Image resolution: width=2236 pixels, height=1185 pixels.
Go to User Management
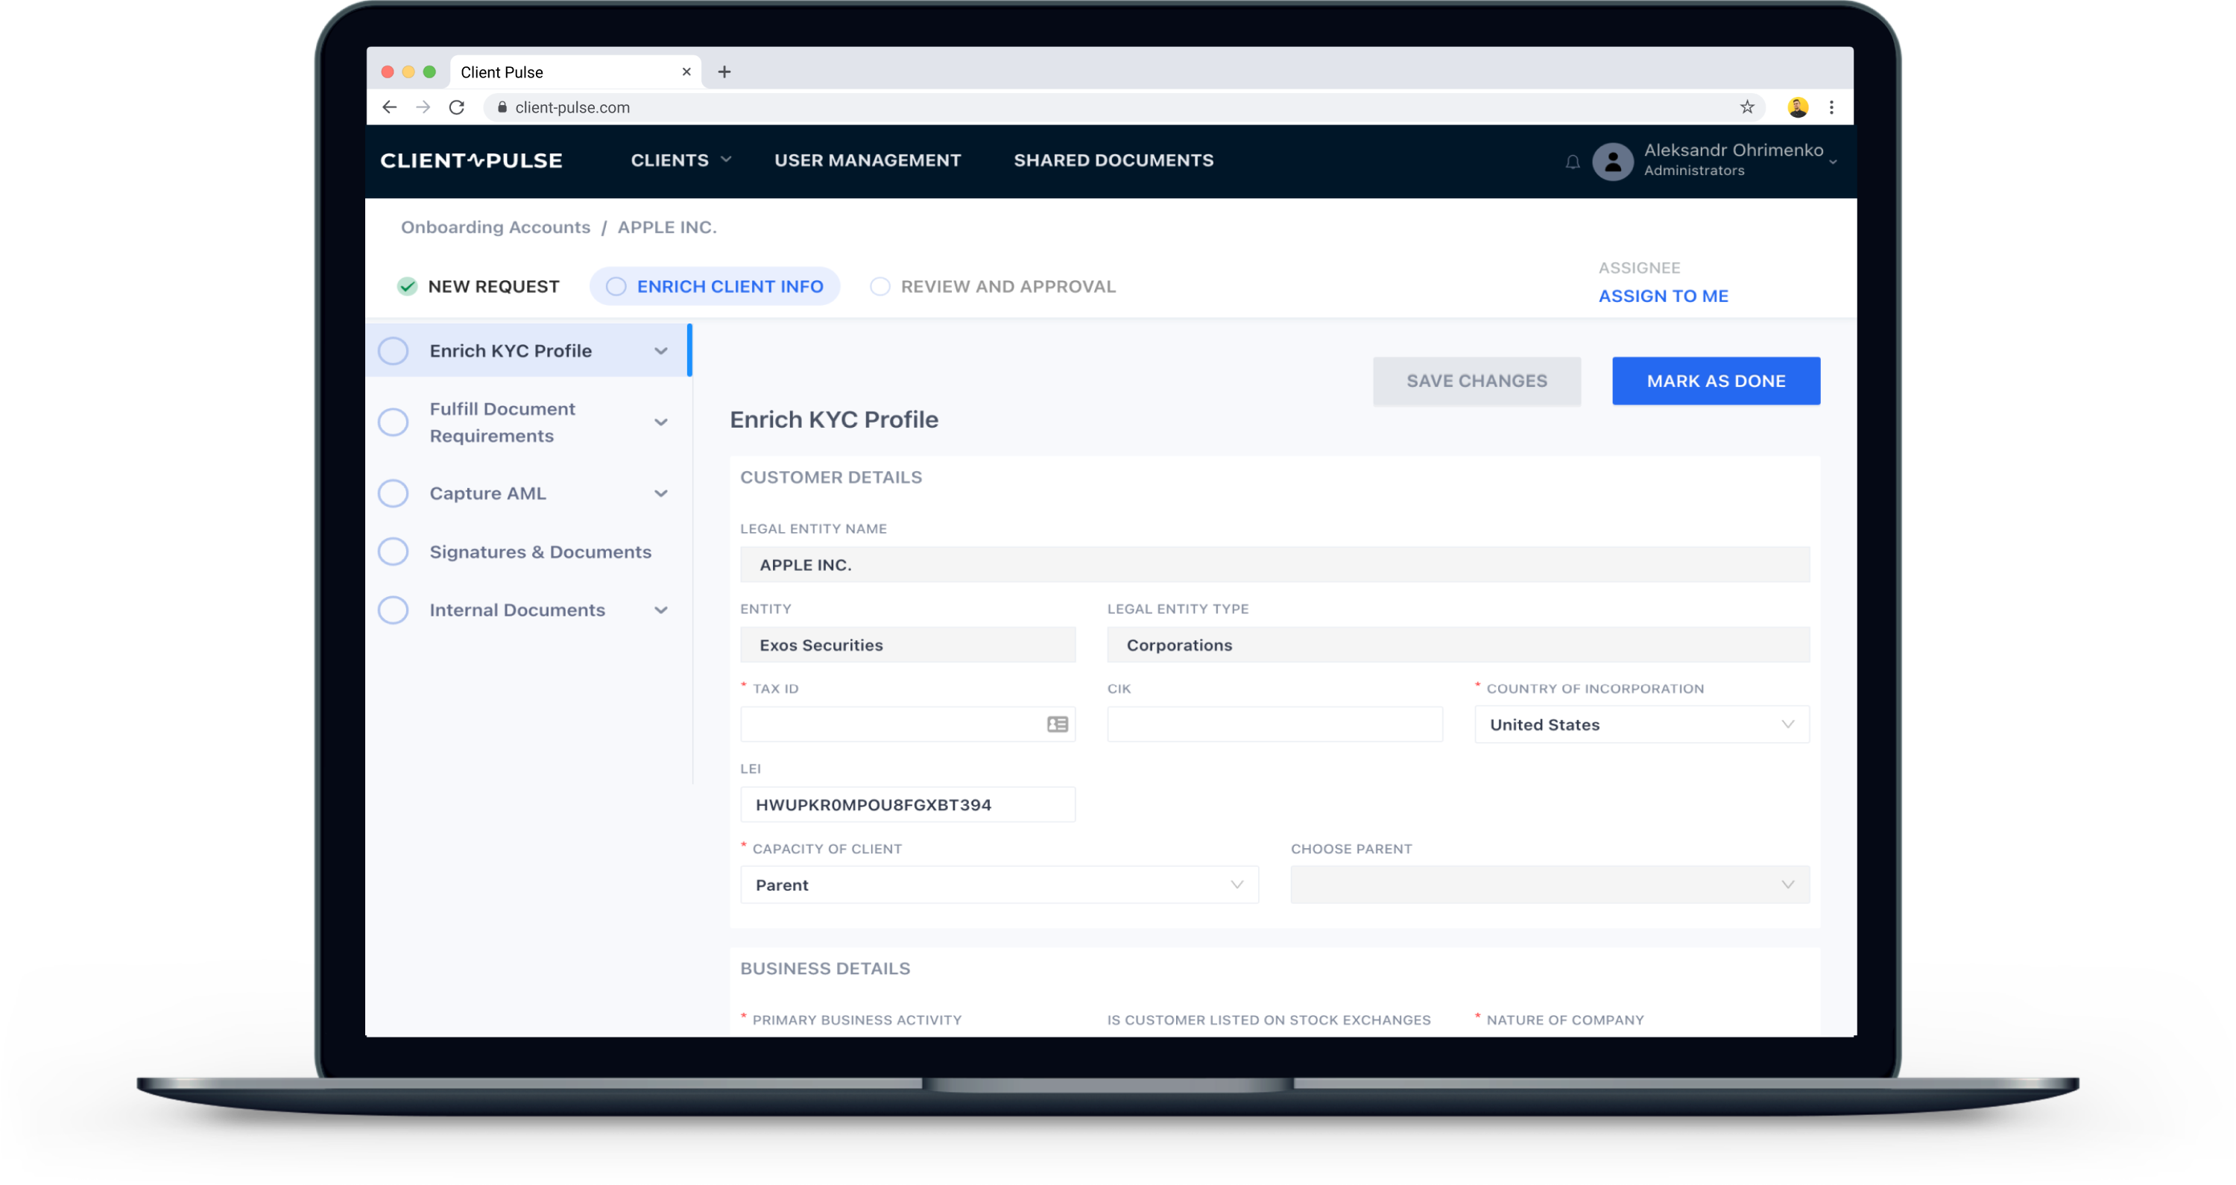(867, 159)
